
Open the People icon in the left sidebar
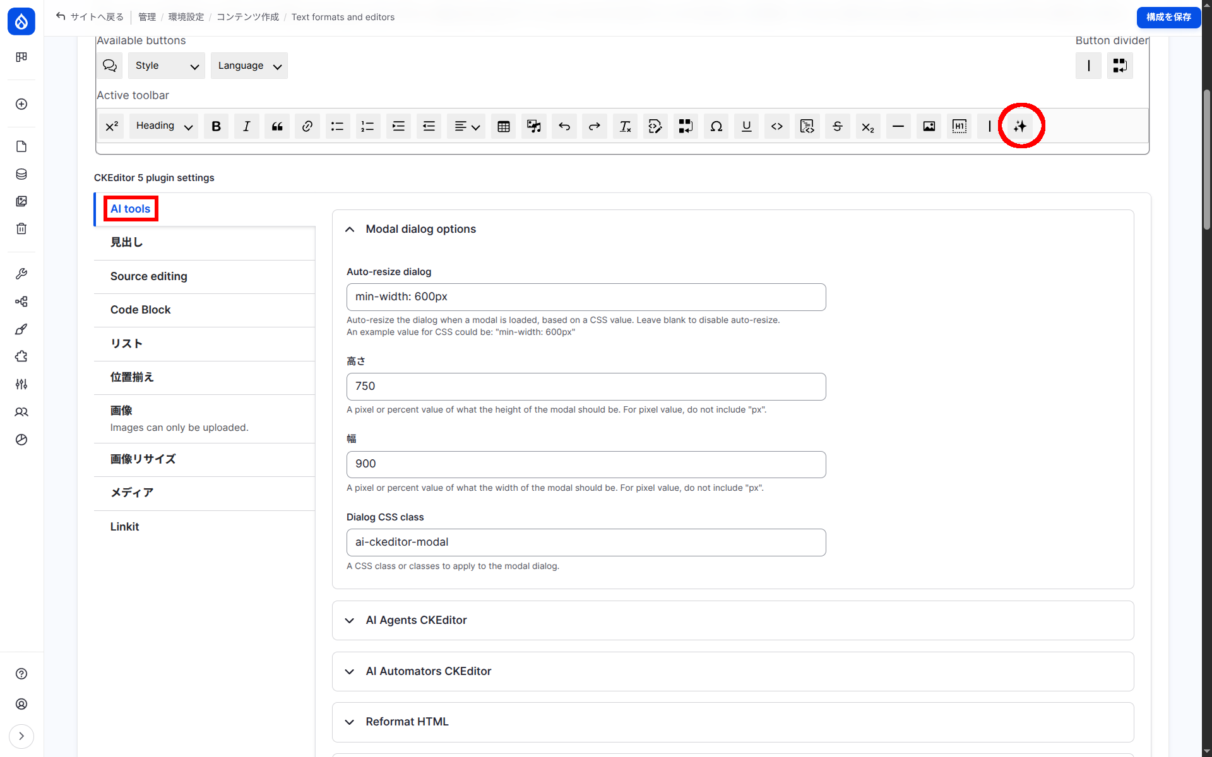tap(21, 412)
